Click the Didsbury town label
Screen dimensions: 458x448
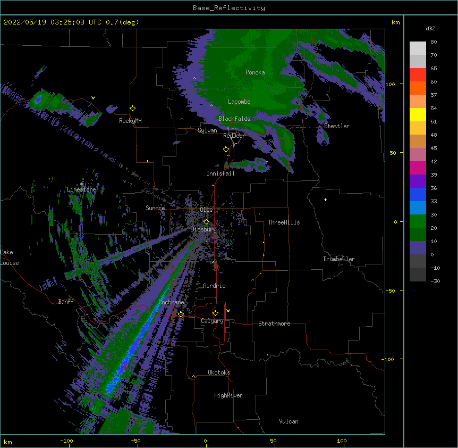pos(204,229)
